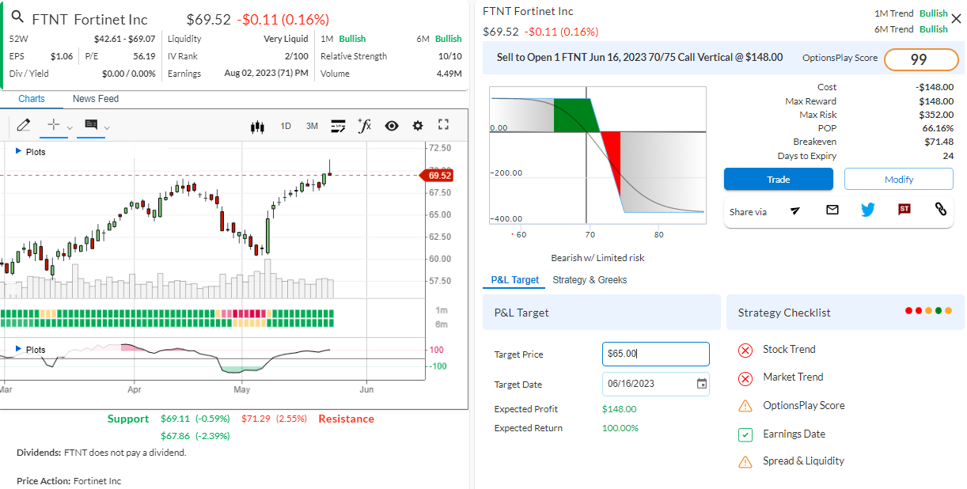Share the trade via email envelope icon
This screenshot has height=489, width=967.
coord(832,210)
